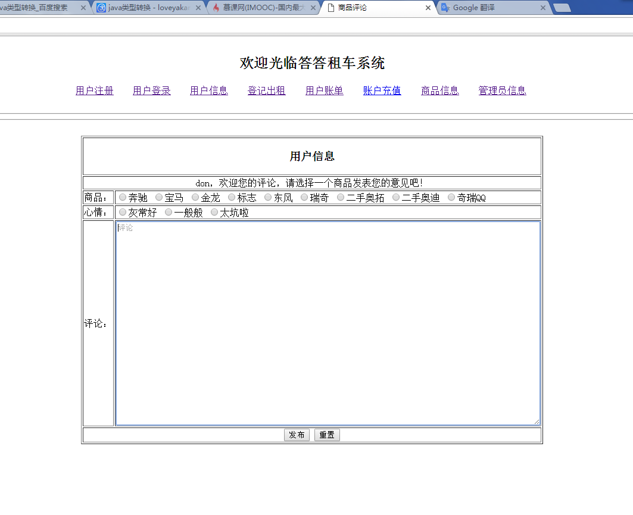Open the 账户充值 recharge page link

click(x=381, y=90)
